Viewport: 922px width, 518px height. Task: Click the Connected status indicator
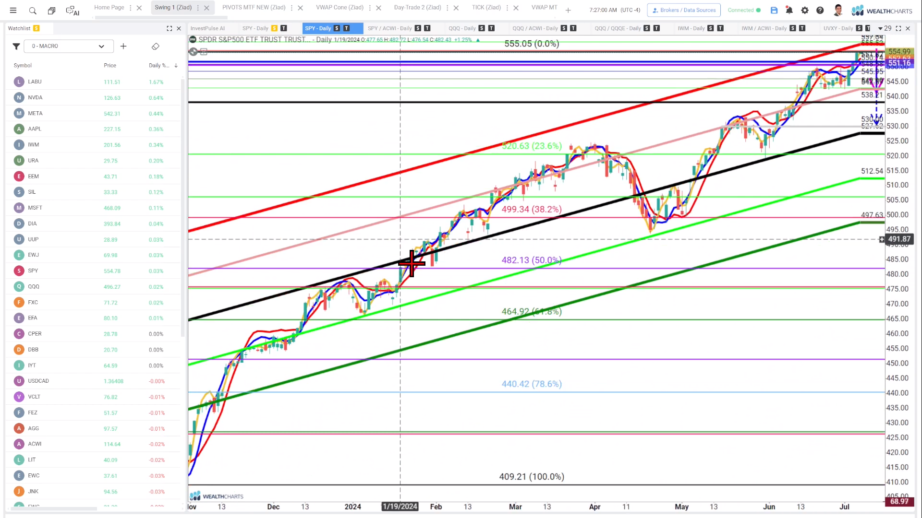pos(744,10)
